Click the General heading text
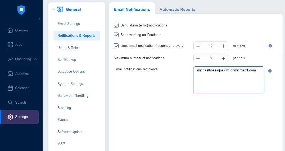285x151 pixels. pyautogui.click(x=73, y=10)
